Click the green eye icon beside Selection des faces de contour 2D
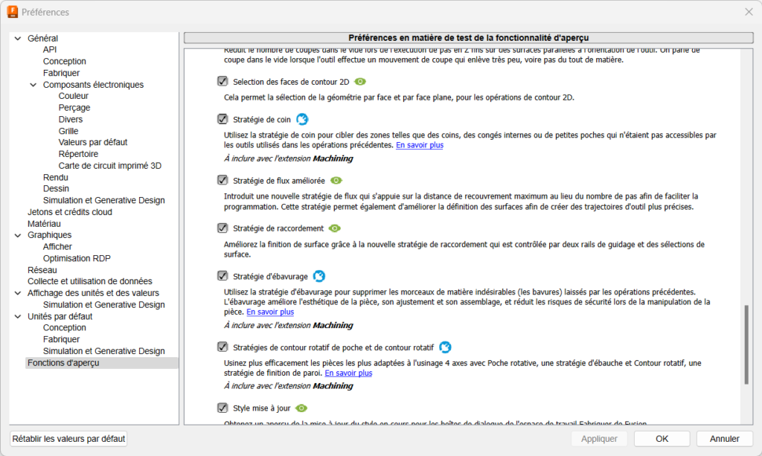This screenshot has width=762, height=456. pyautogui.click(x=360, y=81)
